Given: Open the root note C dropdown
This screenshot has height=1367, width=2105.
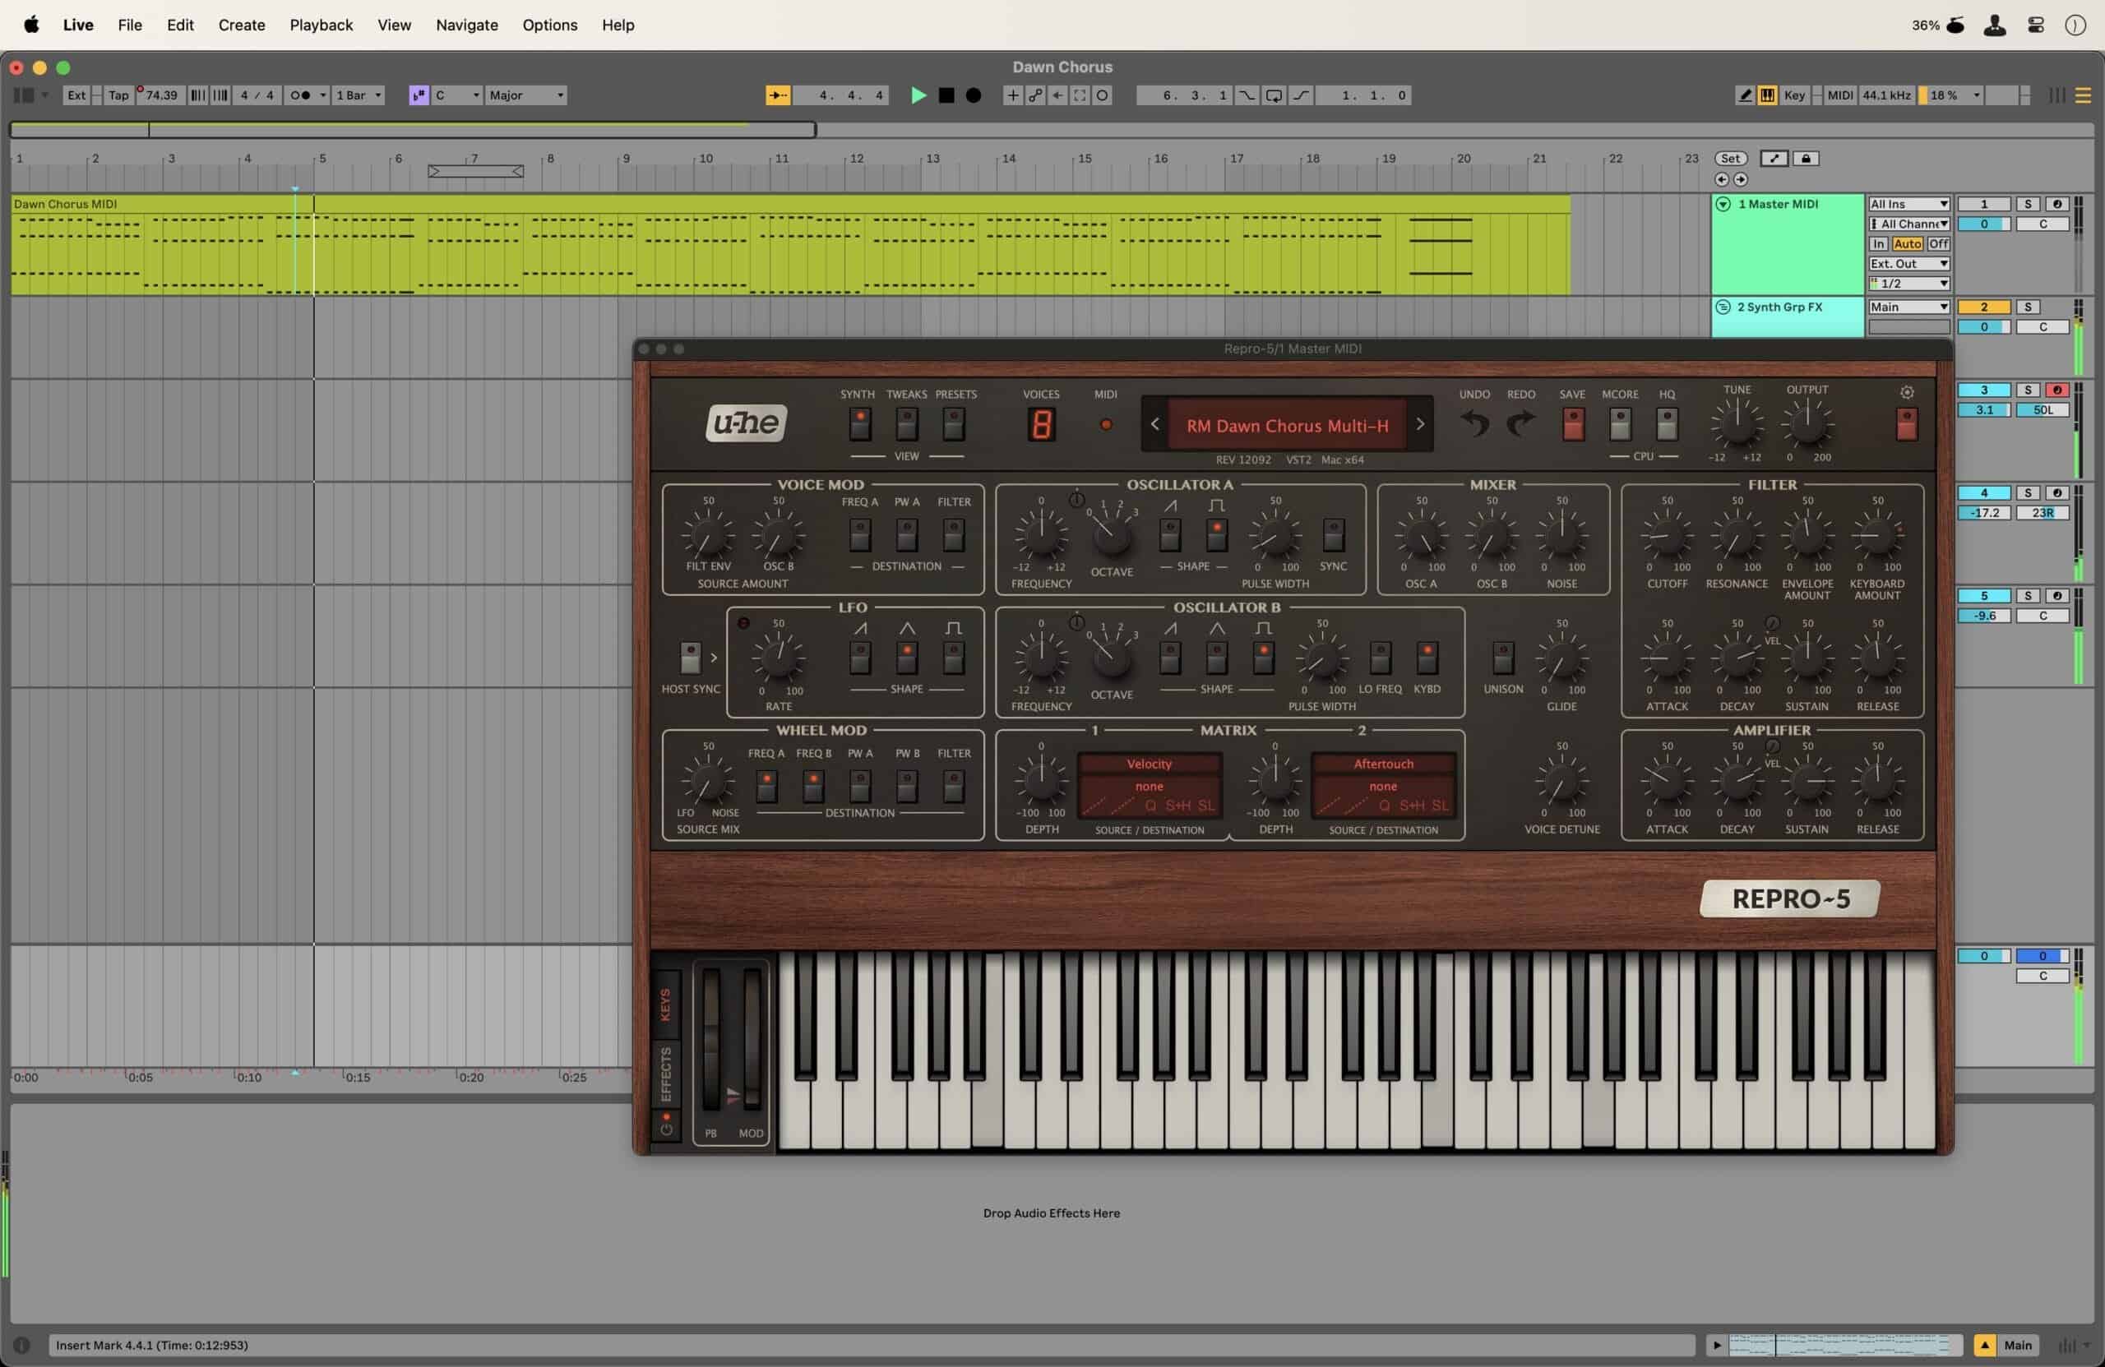Looking at the screenshot, I should tap(456, 95).
